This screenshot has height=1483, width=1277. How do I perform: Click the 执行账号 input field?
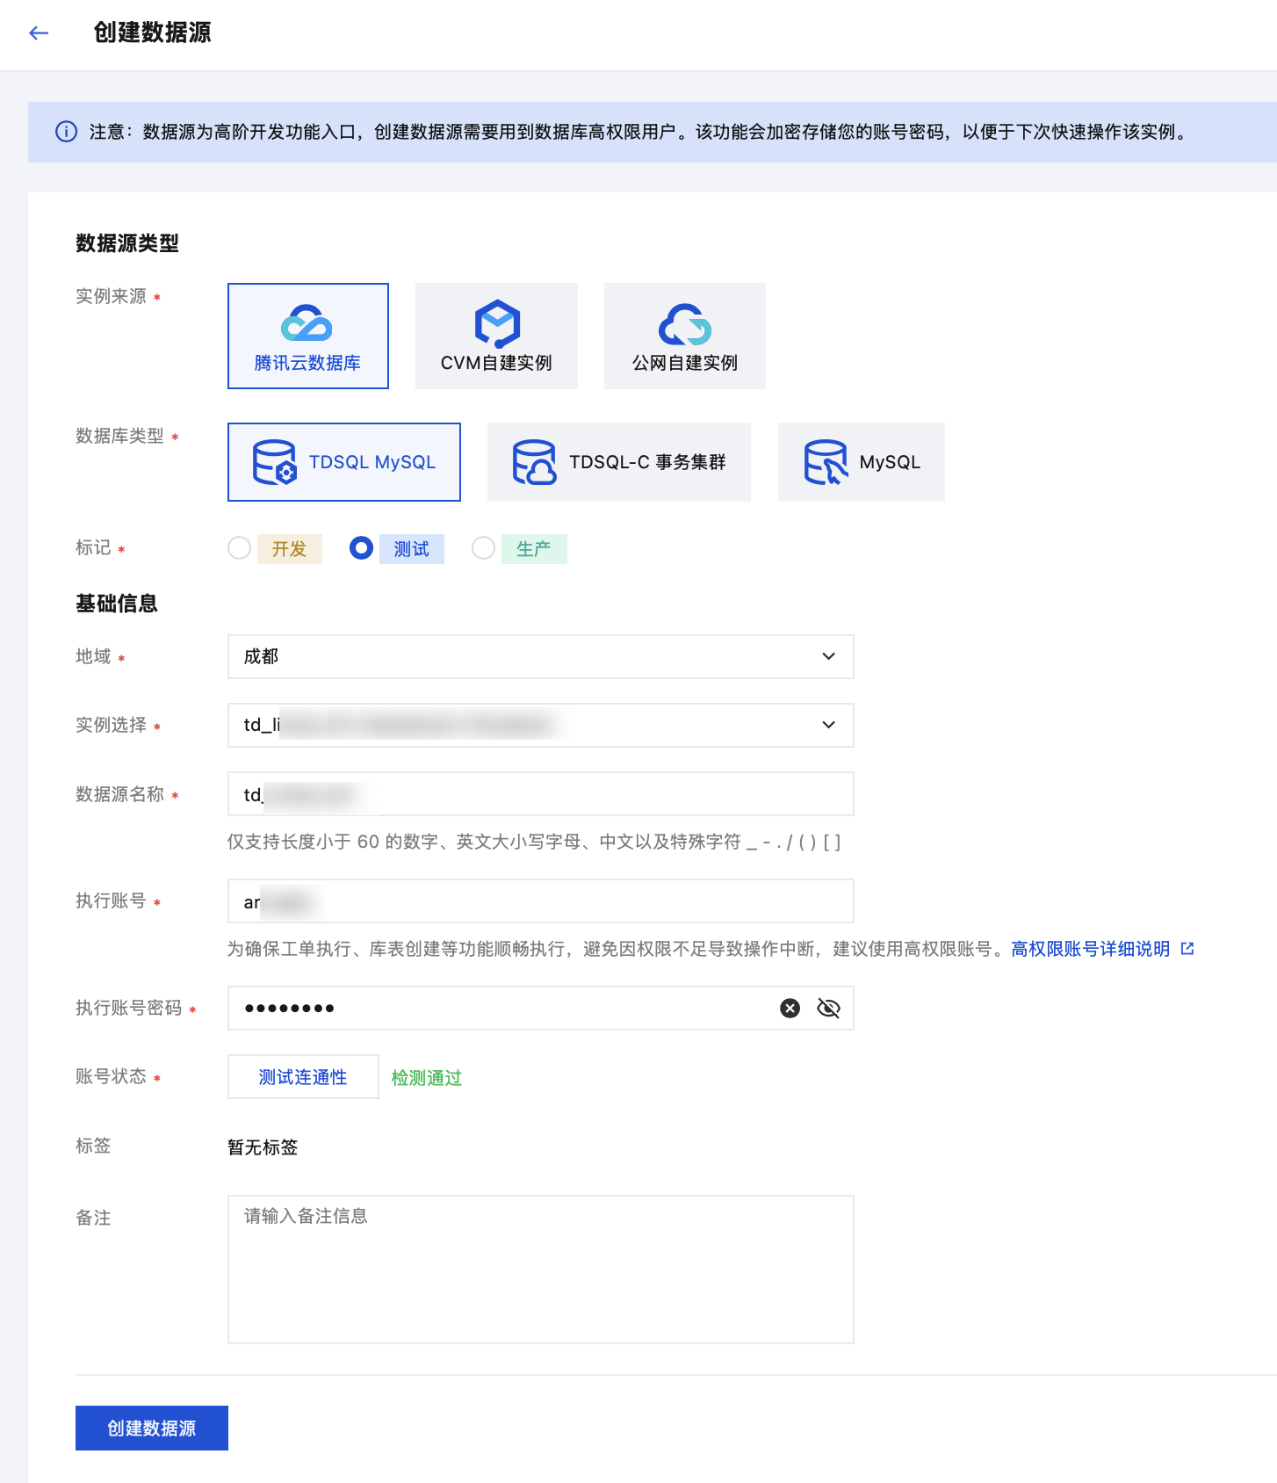(x=541, y=901)
